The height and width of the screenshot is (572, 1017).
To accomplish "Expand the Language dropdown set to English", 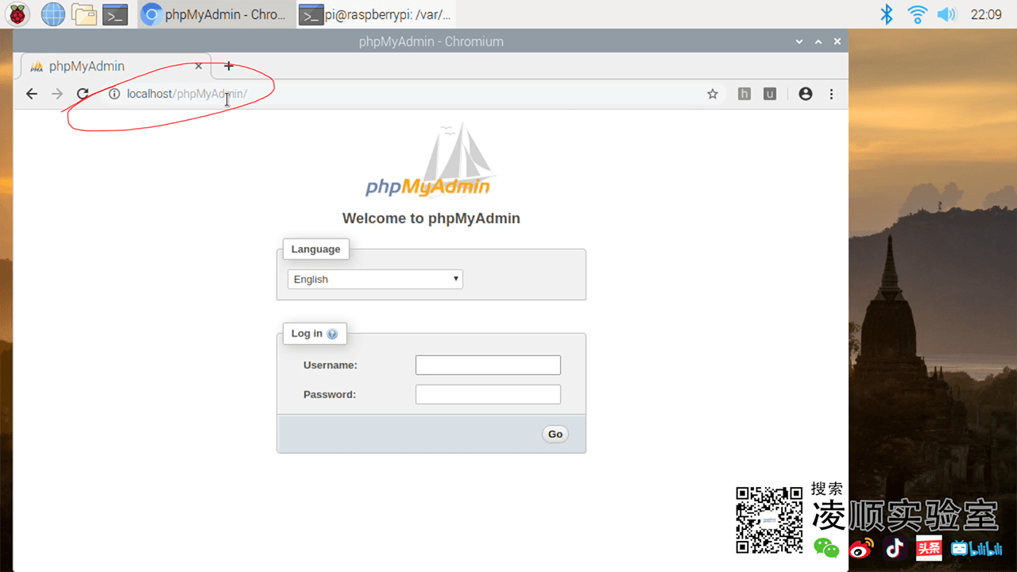I will click(x=375, y=279).
